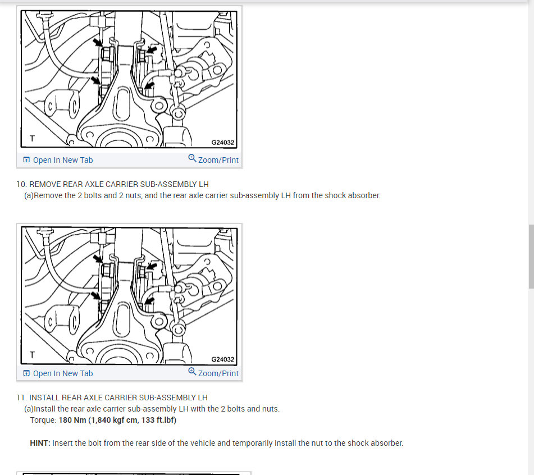
Task: Click text '(a)Remove the 2 bolts and 2 nuts'
Action: point(83,195)
